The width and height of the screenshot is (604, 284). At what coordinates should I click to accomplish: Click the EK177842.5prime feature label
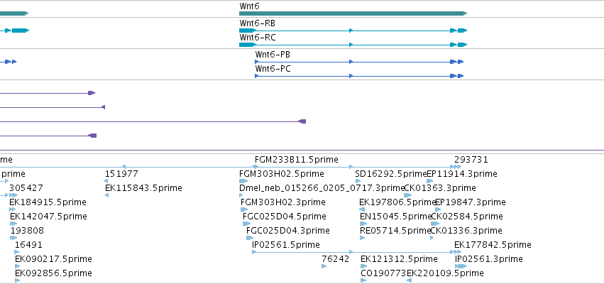click(x=493, y=245)
